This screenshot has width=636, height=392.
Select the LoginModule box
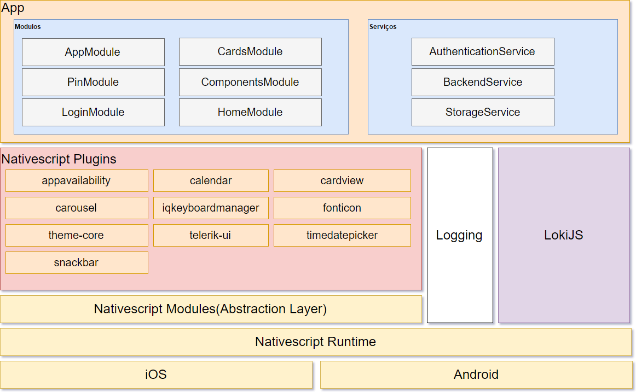pyautogui.click(x=93, y=112)
